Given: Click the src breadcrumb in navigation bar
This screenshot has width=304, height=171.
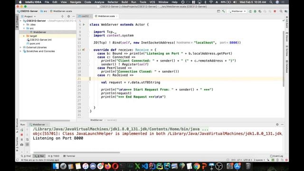Looking at the screenshot, I should pyautogui.click(x=44, y=11).
